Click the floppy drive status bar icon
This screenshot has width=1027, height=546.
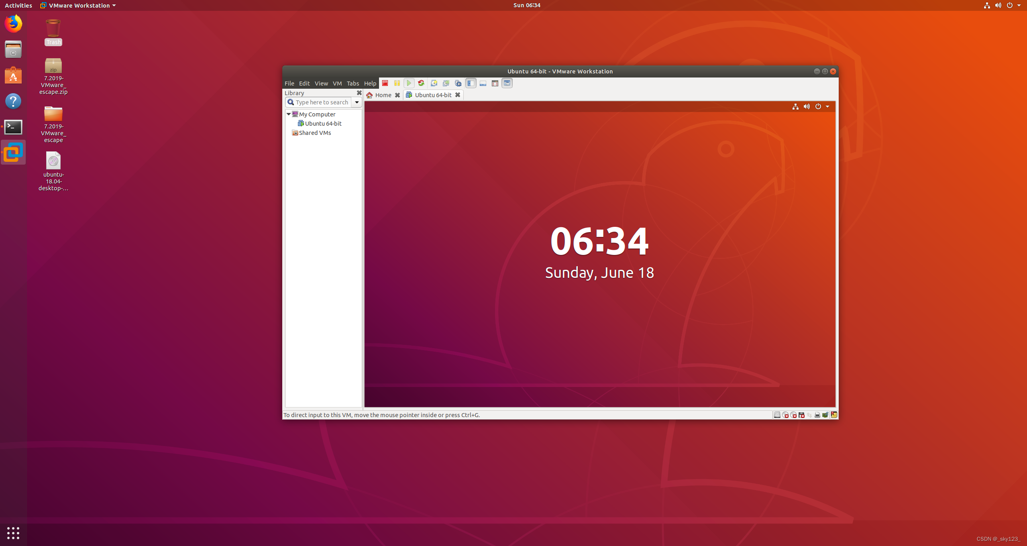click(x=801, y=415)
